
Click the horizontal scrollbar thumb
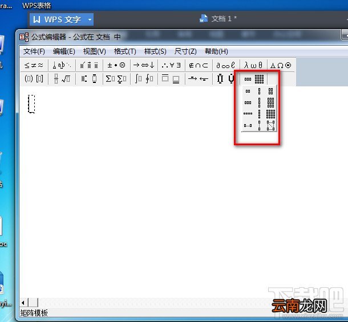click(x=33, y=303)
